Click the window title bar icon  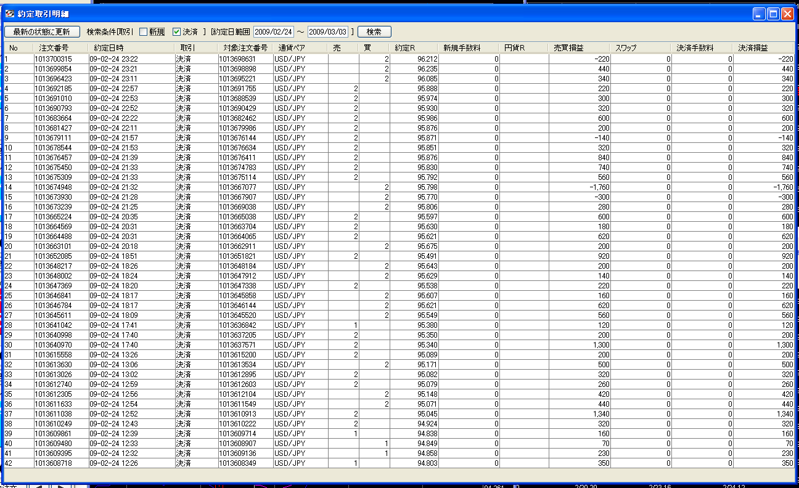tap(10, 14)
